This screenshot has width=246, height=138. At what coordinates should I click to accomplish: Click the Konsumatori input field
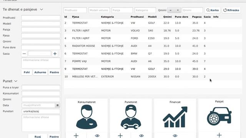pos(41,94)
